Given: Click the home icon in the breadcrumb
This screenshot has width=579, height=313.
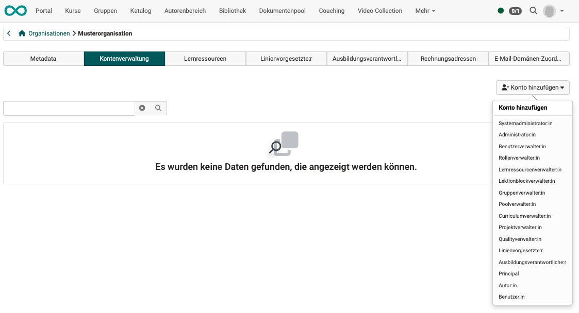Looking at the screenshot, I should 21,32.
